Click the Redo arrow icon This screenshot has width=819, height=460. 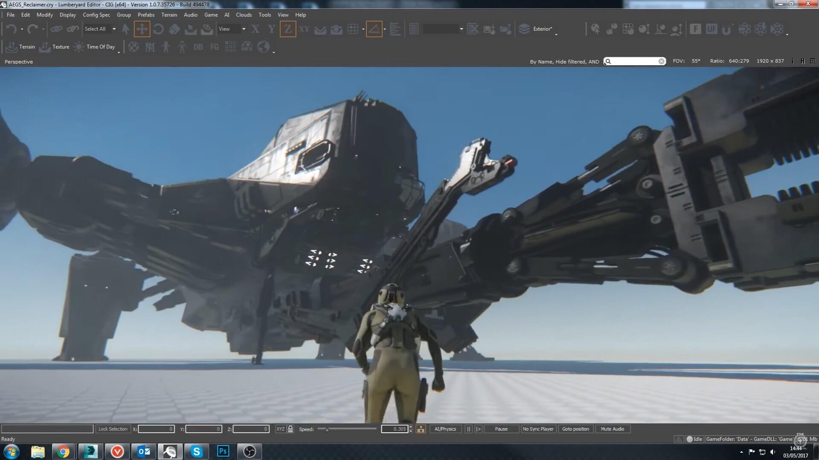tap(32, 29)
